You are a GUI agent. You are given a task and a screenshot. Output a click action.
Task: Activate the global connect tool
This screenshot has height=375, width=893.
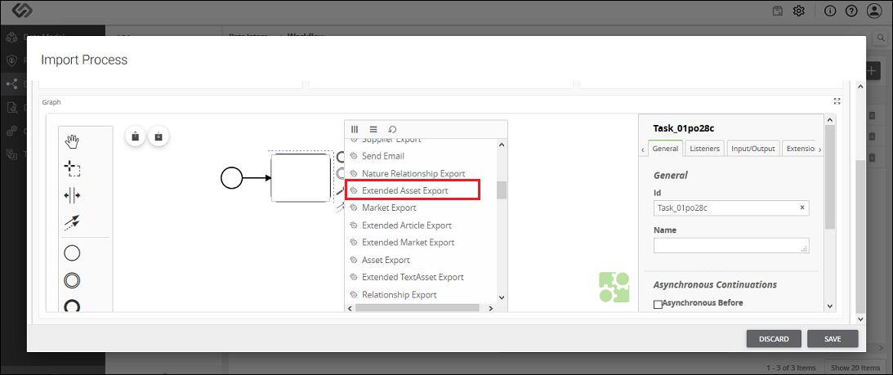pos(72,223)
